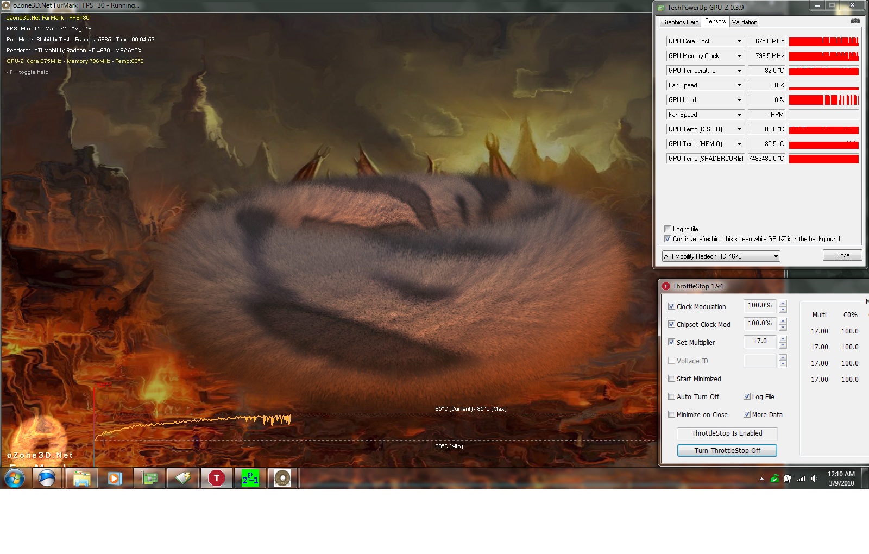Decrease Set Multiplier with down arrow
Viewport: 869px width, 554px height.
tap(783, 345)
